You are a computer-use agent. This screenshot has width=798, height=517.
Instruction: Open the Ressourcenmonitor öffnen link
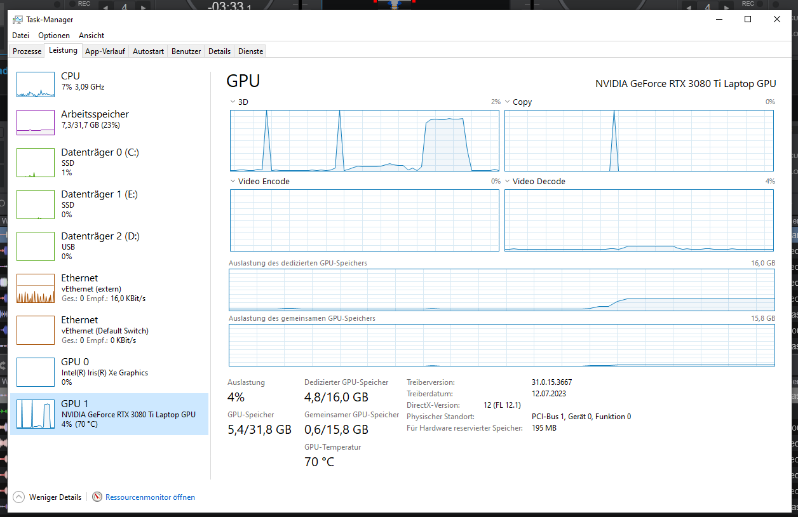(150, 497)
